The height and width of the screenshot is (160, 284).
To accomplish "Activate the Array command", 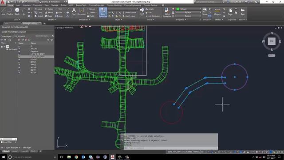I will [x=59, y=16].
